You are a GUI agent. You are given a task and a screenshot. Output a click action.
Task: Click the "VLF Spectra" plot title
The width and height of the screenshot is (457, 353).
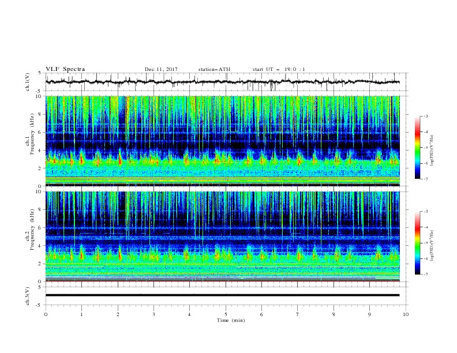65,69
